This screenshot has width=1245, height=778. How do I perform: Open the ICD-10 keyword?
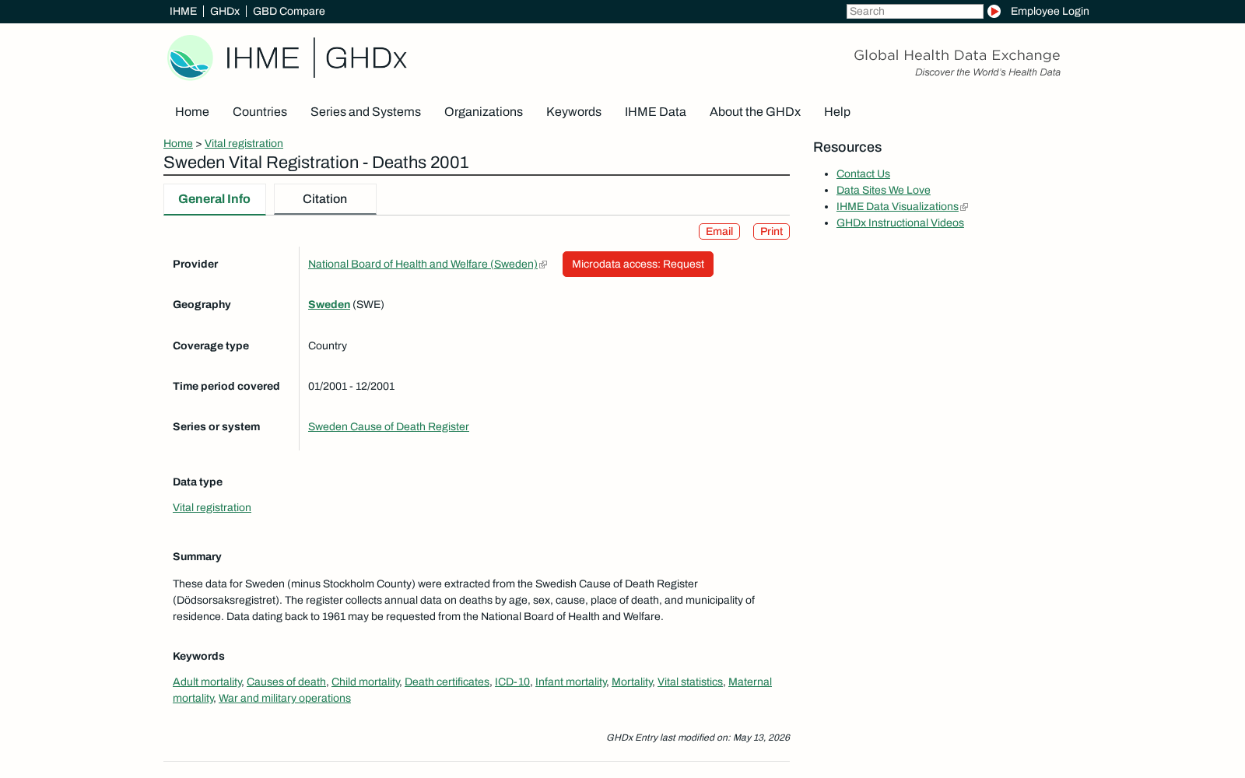click(512, 682)
